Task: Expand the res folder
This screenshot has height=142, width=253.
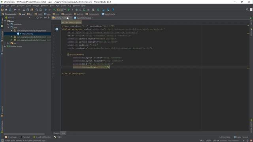Action: coord(8,43)
